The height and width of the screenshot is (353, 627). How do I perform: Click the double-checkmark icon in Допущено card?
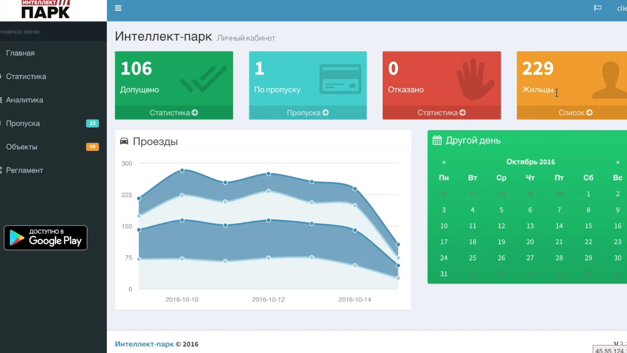pyautogui.click(x=203, y=79)
